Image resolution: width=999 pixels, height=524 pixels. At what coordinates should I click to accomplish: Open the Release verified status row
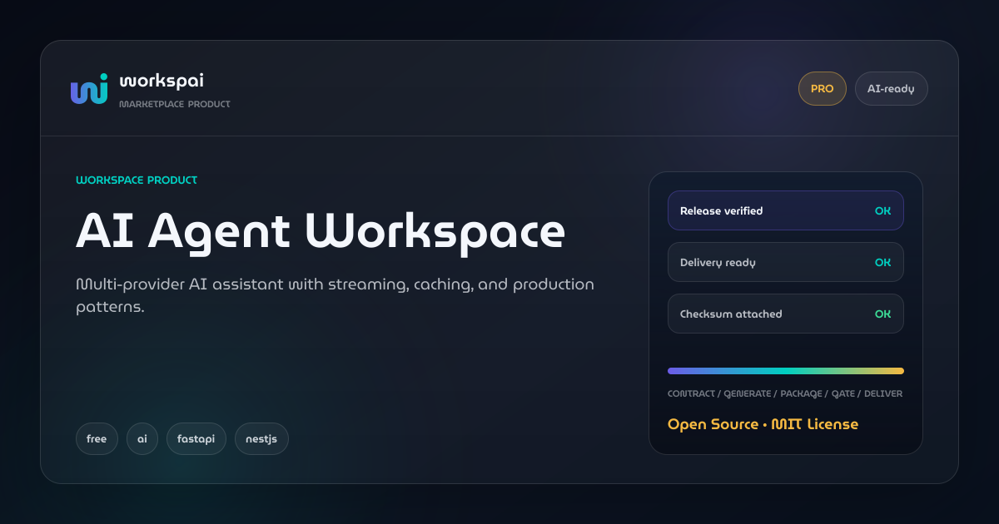[x=786, y=210]
